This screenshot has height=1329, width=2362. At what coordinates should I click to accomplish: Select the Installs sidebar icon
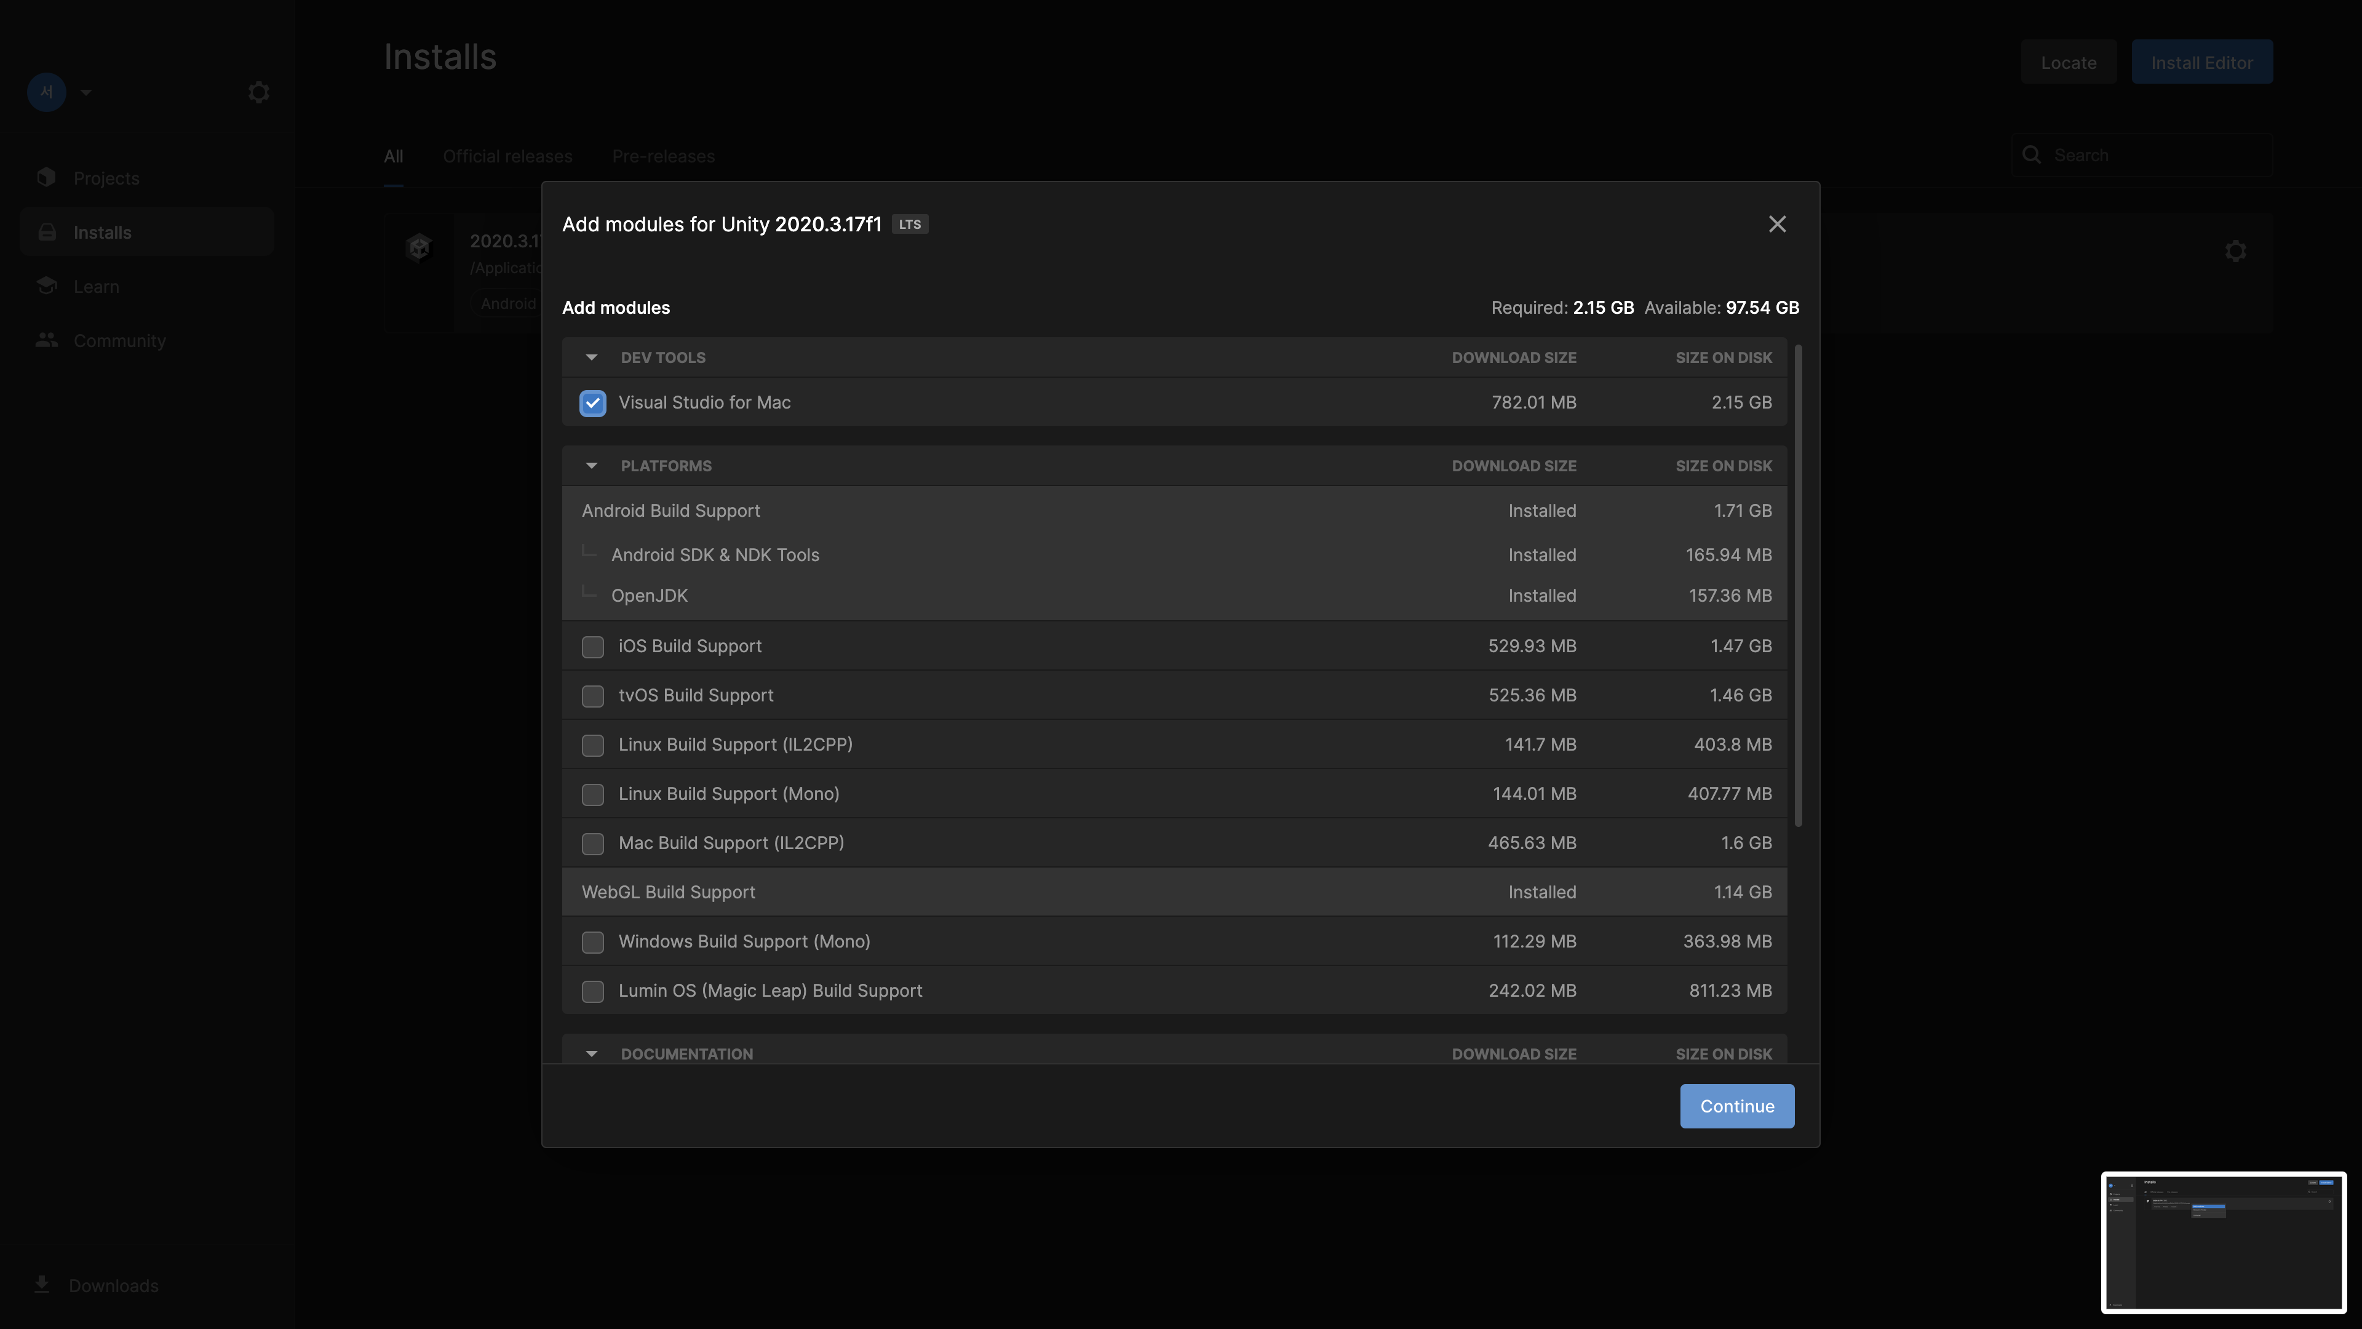pyautogui.click(x=47, y=231)
